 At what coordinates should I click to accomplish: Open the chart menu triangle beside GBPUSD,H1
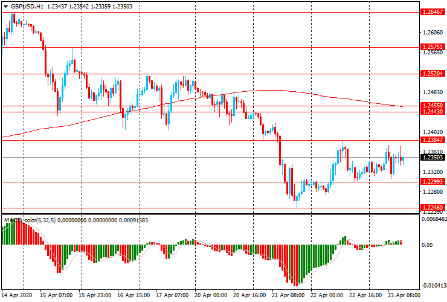(5, 7)
